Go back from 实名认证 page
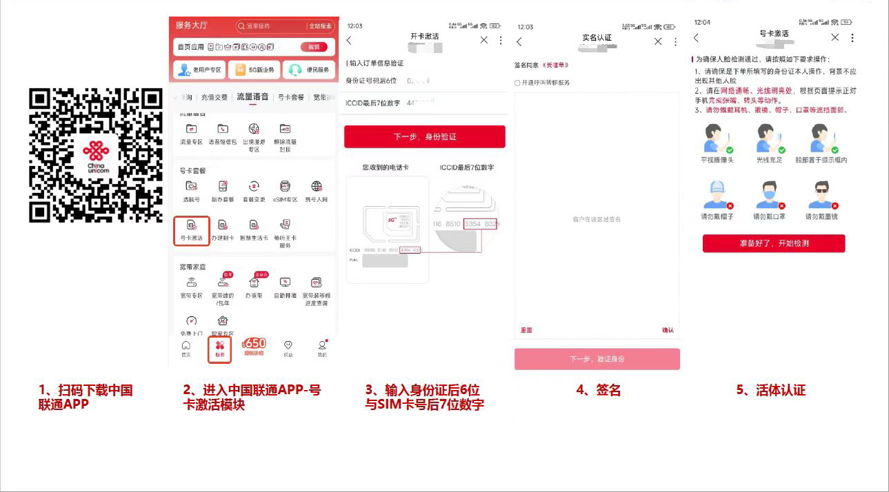 pyautogui.click(x=519, y=42)
